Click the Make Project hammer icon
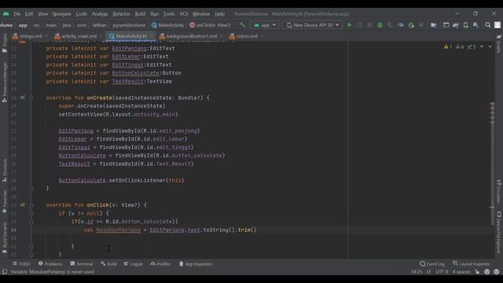Image resolution: width=503 pixels, height=283 pixels. [x=242, y=25]
